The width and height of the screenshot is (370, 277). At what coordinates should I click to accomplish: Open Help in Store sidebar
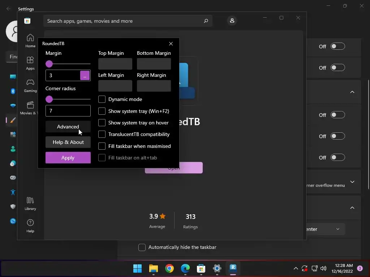point(30,226)
